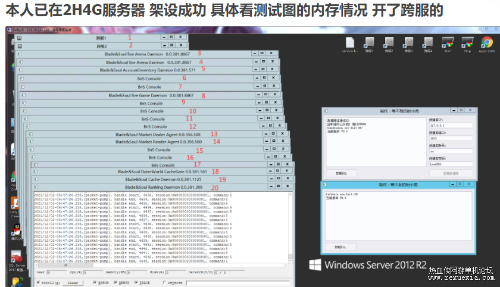Open the SQL Server 2017 configuration shortcut
This screenshot has height=287, width=500.
(17, 261)
